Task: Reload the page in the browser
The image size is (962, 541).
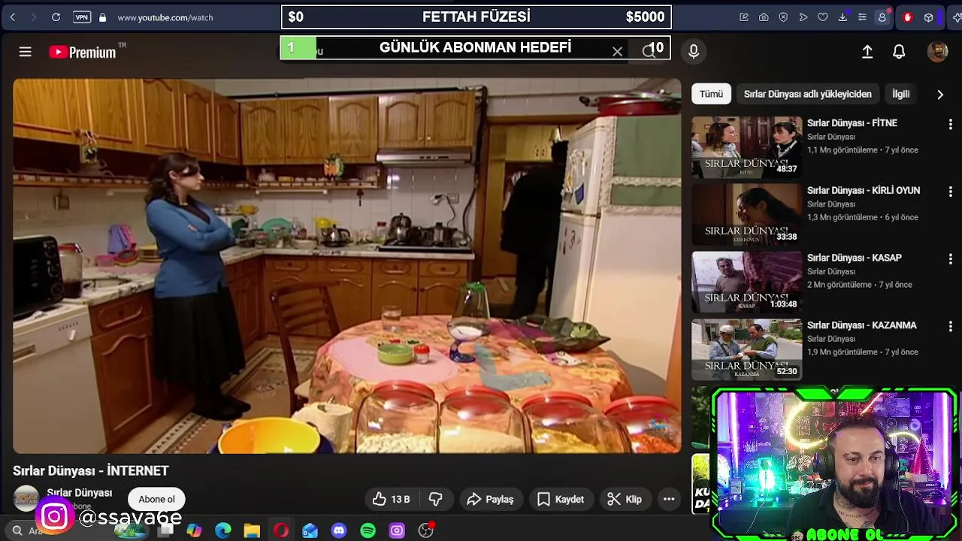Action: [x=56, y=17]
